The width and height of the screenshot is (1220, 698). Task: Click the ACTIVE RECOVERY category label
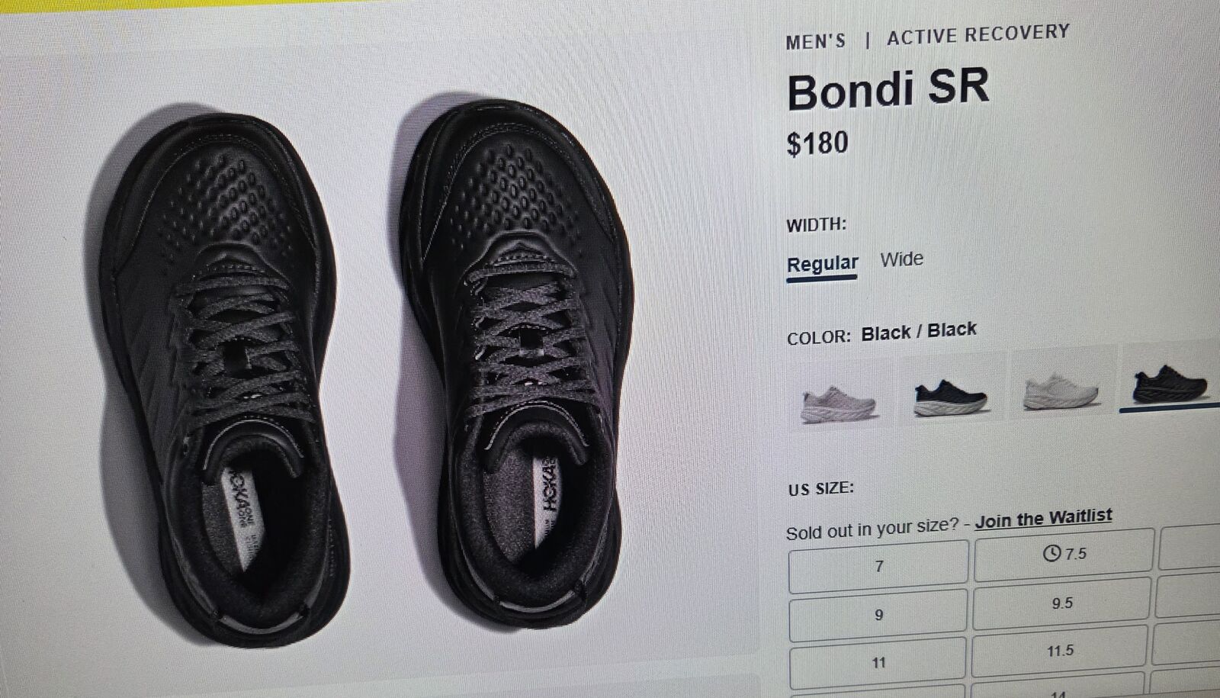(x=978, y=34)
